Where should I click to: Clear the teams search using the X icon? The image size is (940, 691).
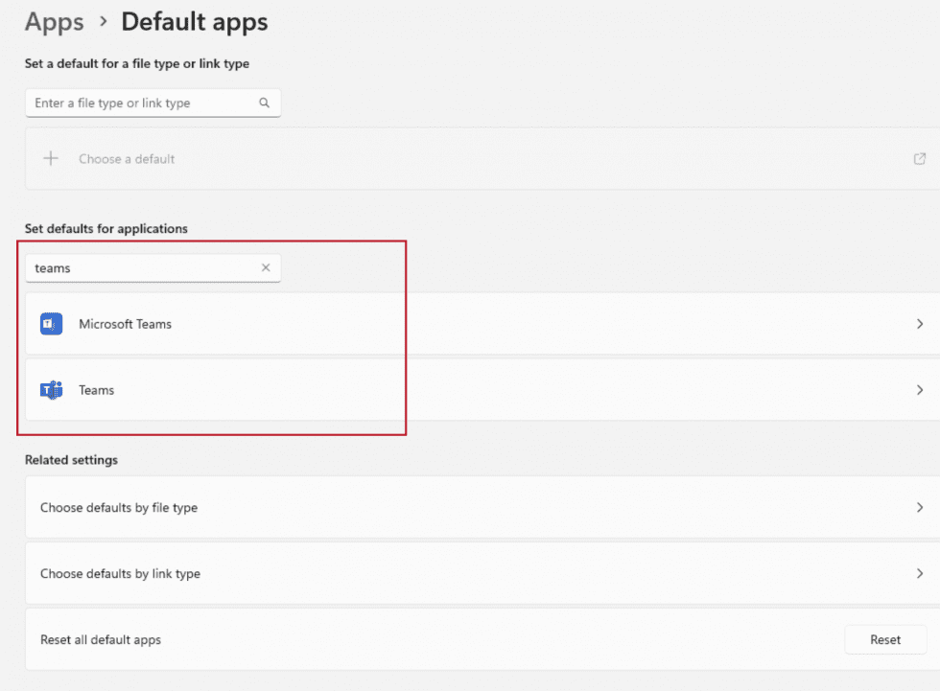point(266,267)
